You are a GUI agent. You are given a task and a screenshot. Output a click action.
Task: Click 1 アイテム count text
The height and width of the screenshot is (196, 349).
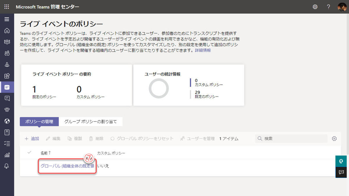coord(229,139)
